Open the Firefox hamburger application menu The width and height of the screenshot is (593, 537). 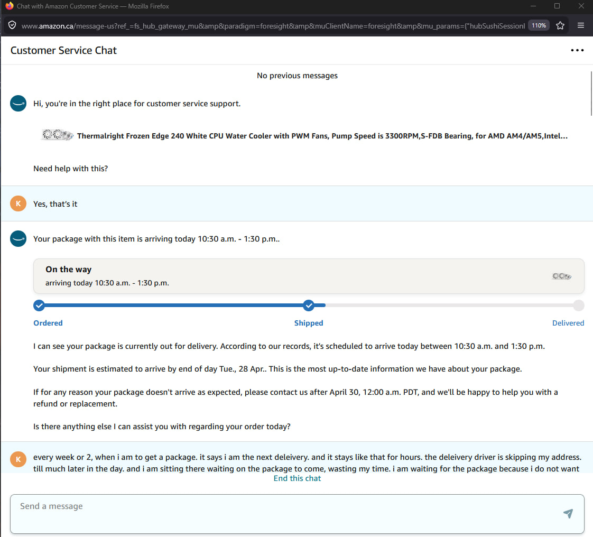click(581, 25)
